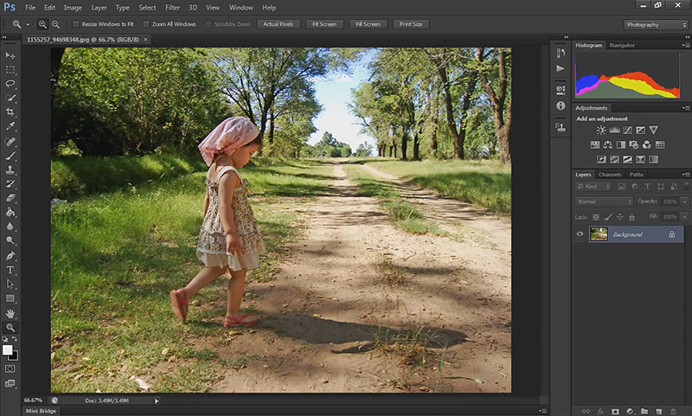Screen dimensions: 692x416
Task: Open the status bar Doc info arrow
Action: point(157,401)
